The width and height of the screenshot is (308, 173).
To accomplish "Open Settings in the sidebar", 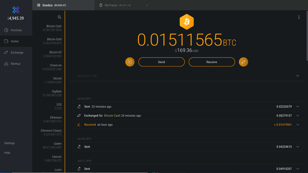I will 9,143.
